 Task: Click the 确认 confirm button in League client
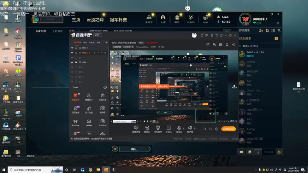click(x=135, y=149)
